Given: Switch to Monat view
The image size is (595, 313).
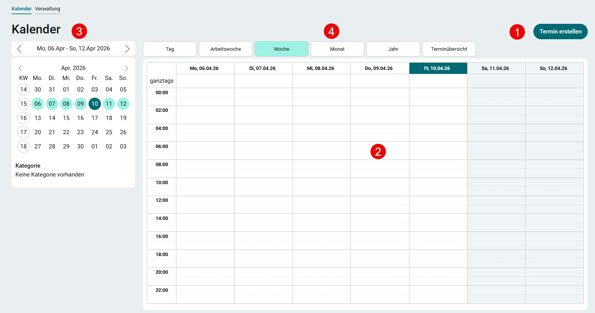Looking at the screenshot, I should pyautogui.click(x=337, y=49).
